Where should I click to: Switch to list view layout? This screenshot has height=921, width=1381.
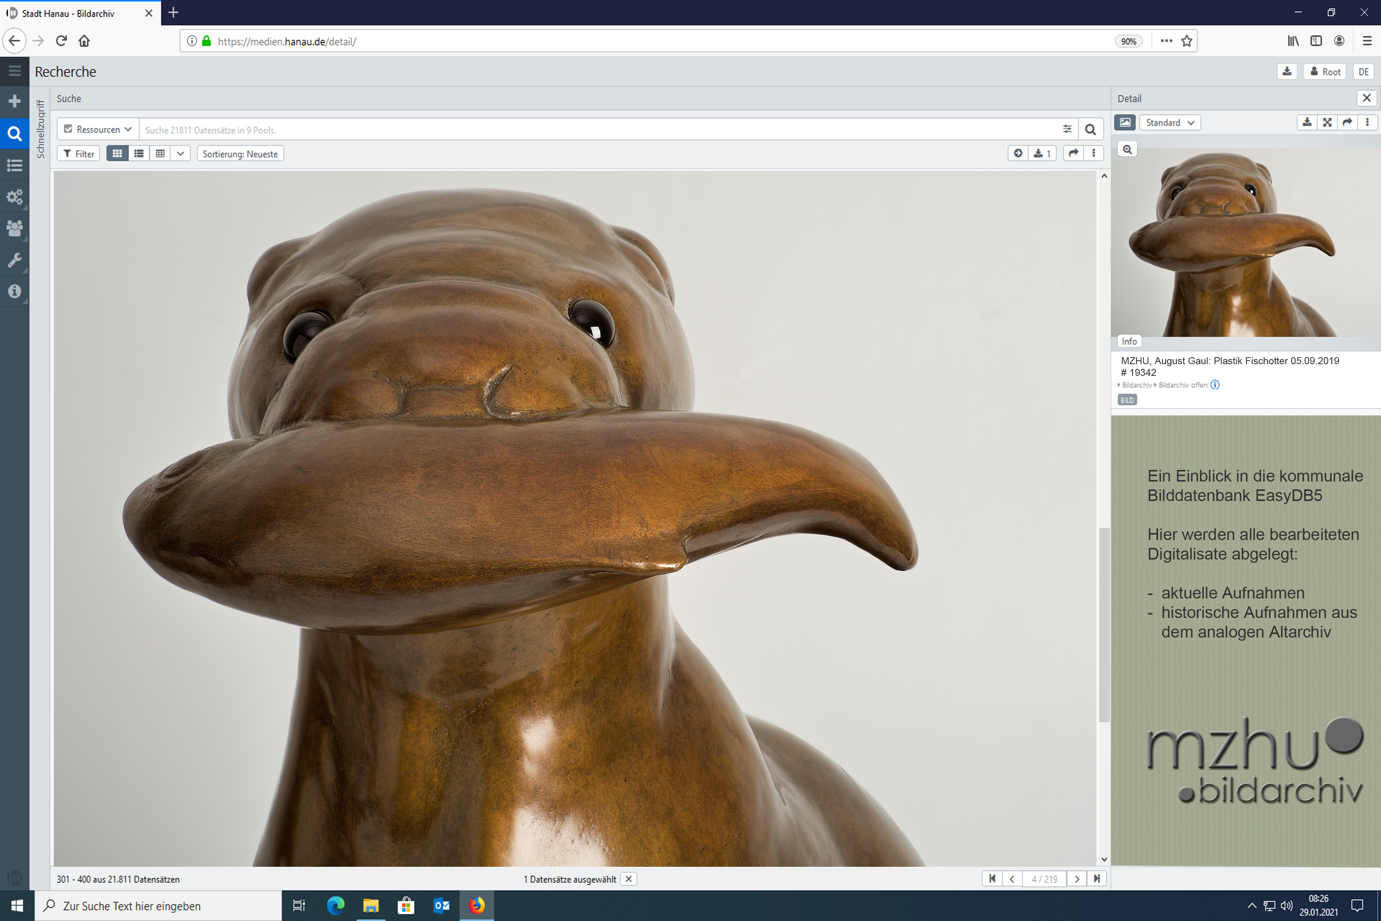point(139,153)
